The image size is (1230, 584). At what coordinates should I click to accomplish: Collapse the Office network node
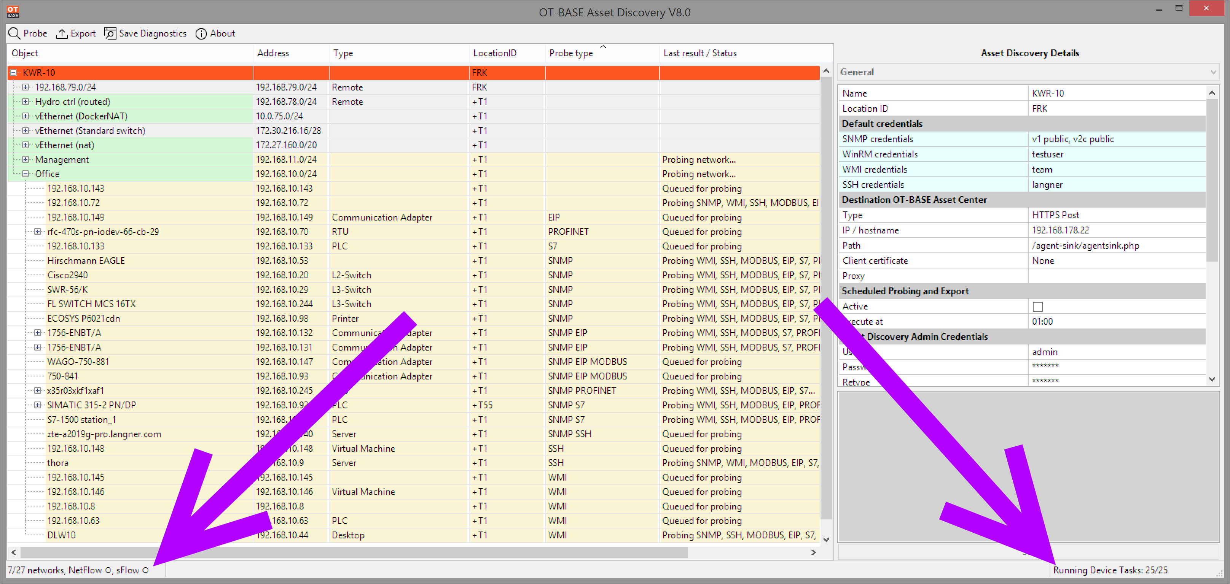26,174
